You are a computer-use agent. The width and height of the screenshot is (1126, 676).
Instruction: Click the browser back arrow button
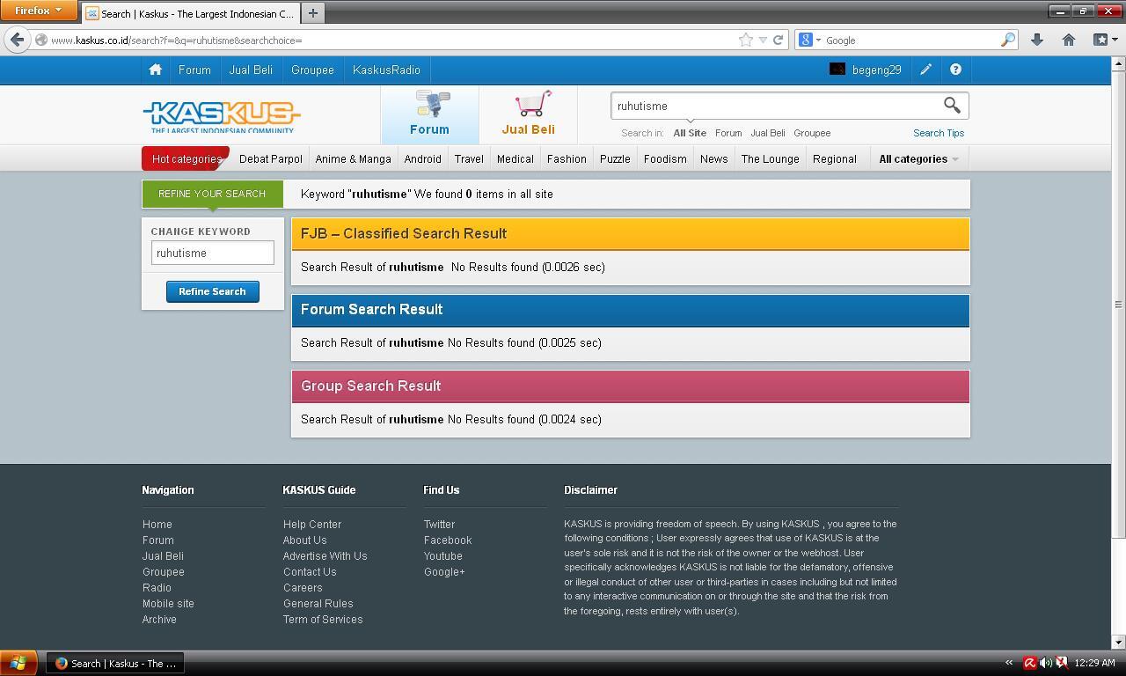tap(17, 40)
